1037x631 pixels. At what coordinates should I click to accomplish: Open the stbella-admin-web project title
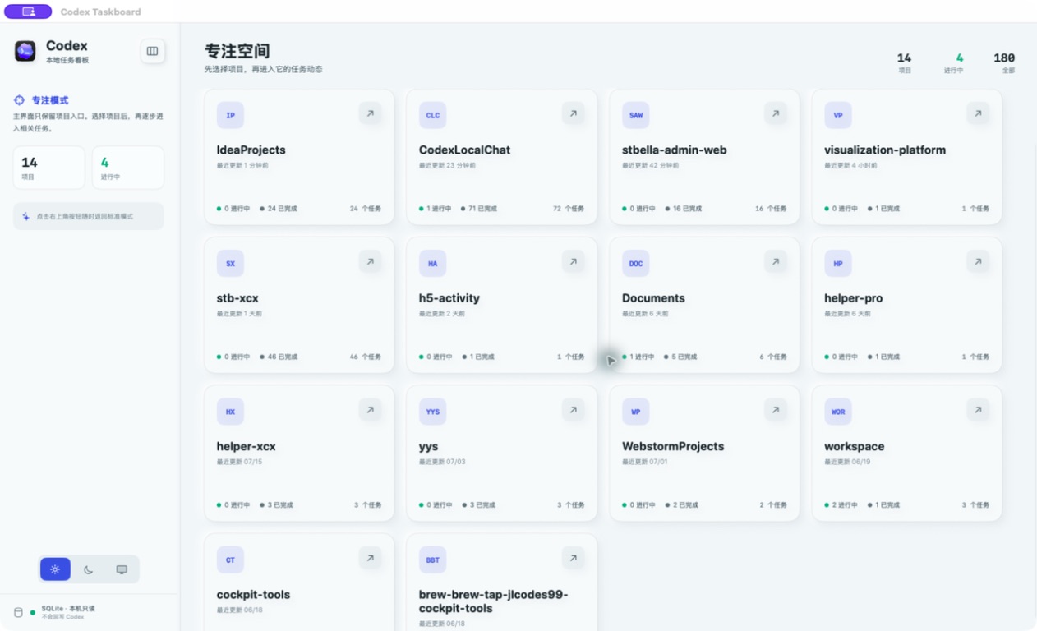[x=675, y=150]
